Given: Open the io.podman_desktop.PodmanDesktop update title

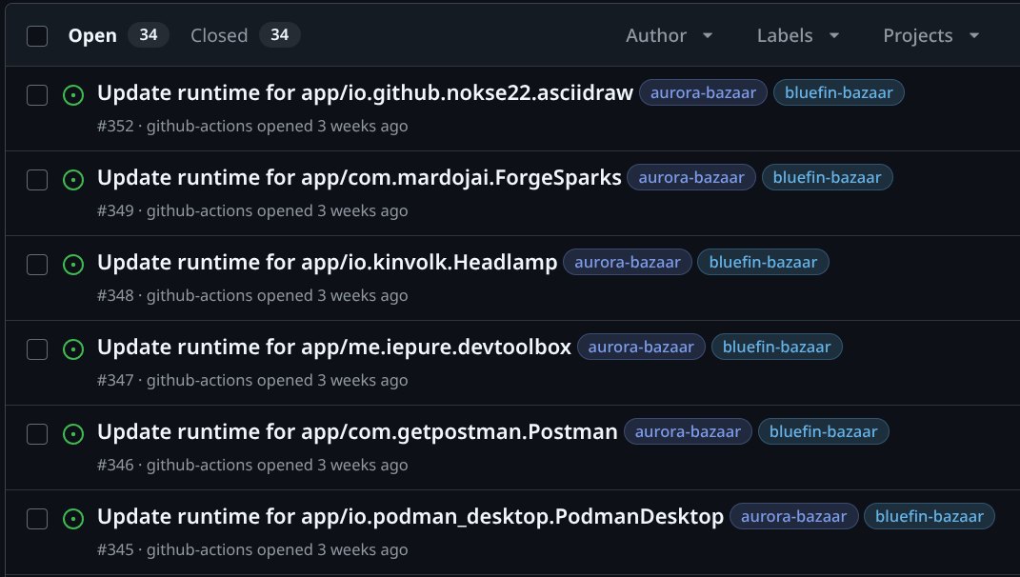Looking at the screenshot, I should click(x=410, y=516).
